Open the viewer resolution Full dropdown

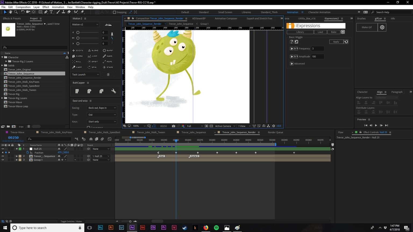coord(195,126)
